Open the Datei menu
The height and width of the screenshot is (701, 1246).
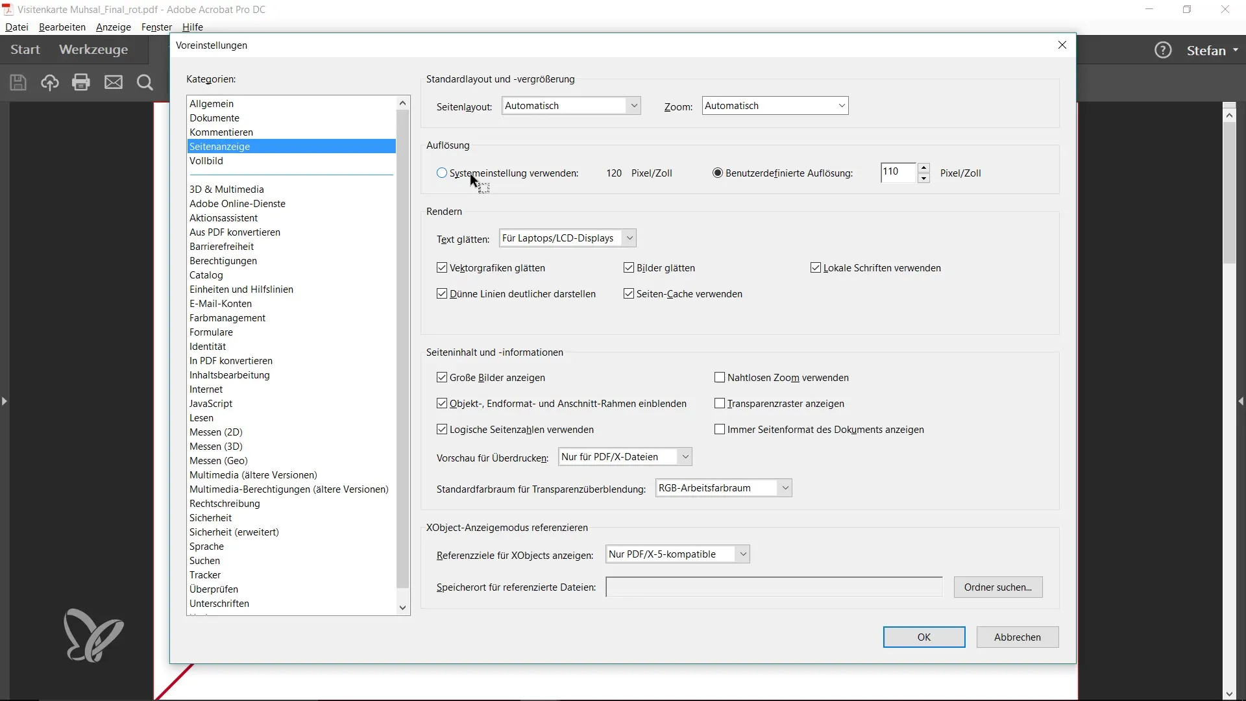(x=17, y=27)
